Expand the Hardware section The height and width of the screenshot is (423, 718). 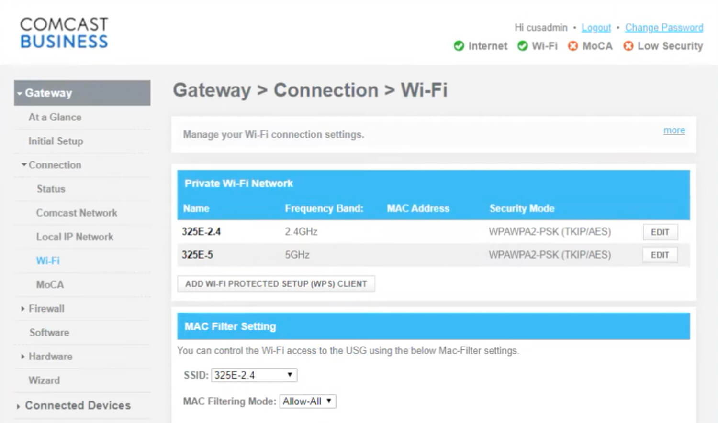(51, 356)
